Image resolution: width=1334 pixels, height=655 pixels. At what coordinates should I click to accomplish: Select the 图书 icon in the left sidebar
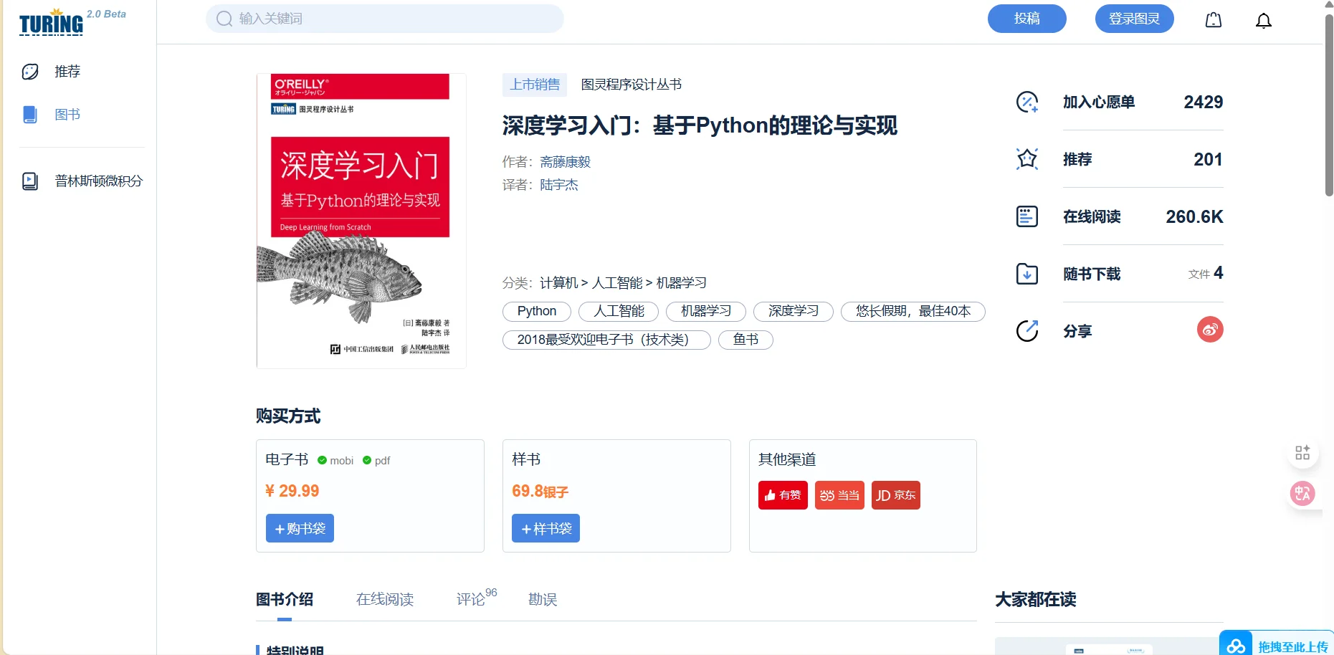click(30, 114)
